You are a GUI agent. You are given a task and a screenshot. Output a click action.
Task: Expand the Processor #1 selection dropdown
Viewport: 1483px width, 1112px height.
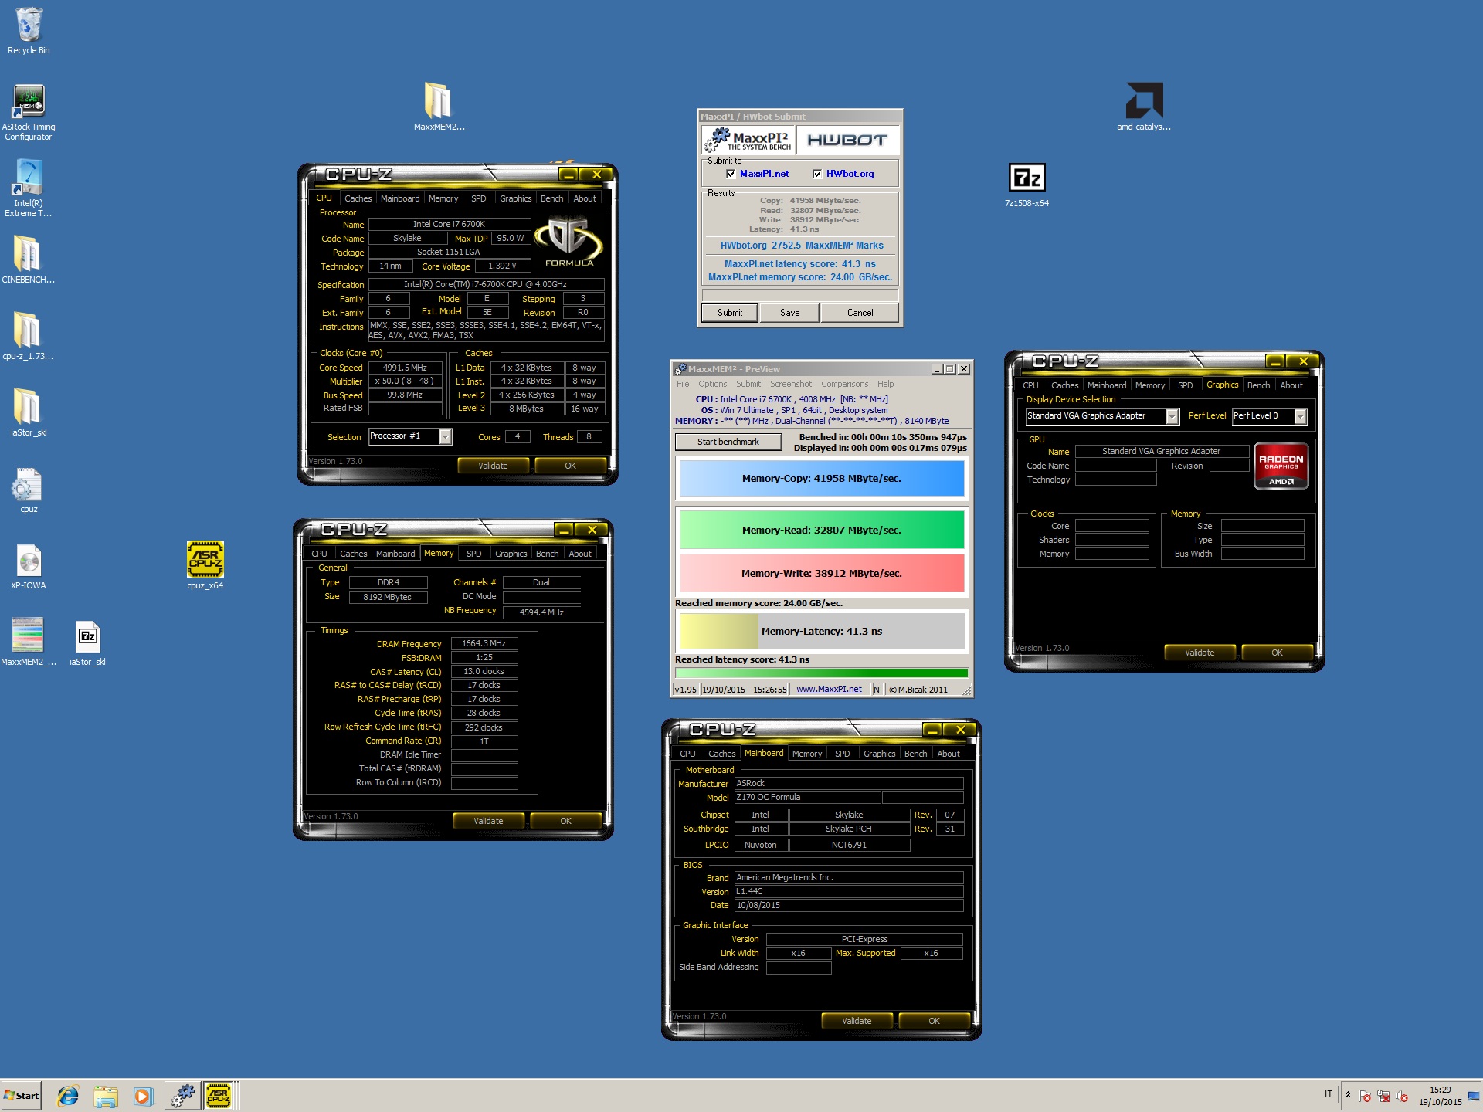point(445,437)
